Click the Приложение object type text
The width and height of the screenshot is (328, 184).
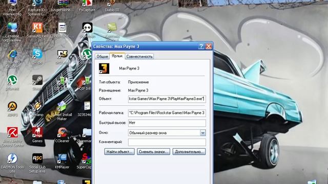[x=138, y=82]
